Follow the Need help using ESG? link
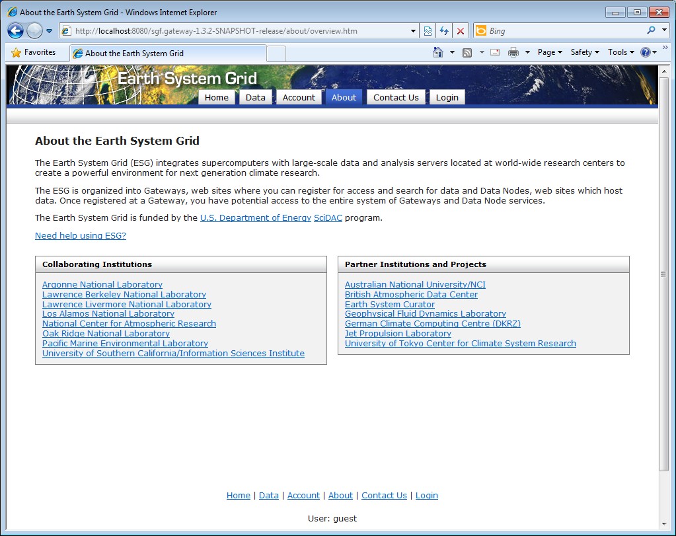This screenshot has height=536, width=676. 81,236
